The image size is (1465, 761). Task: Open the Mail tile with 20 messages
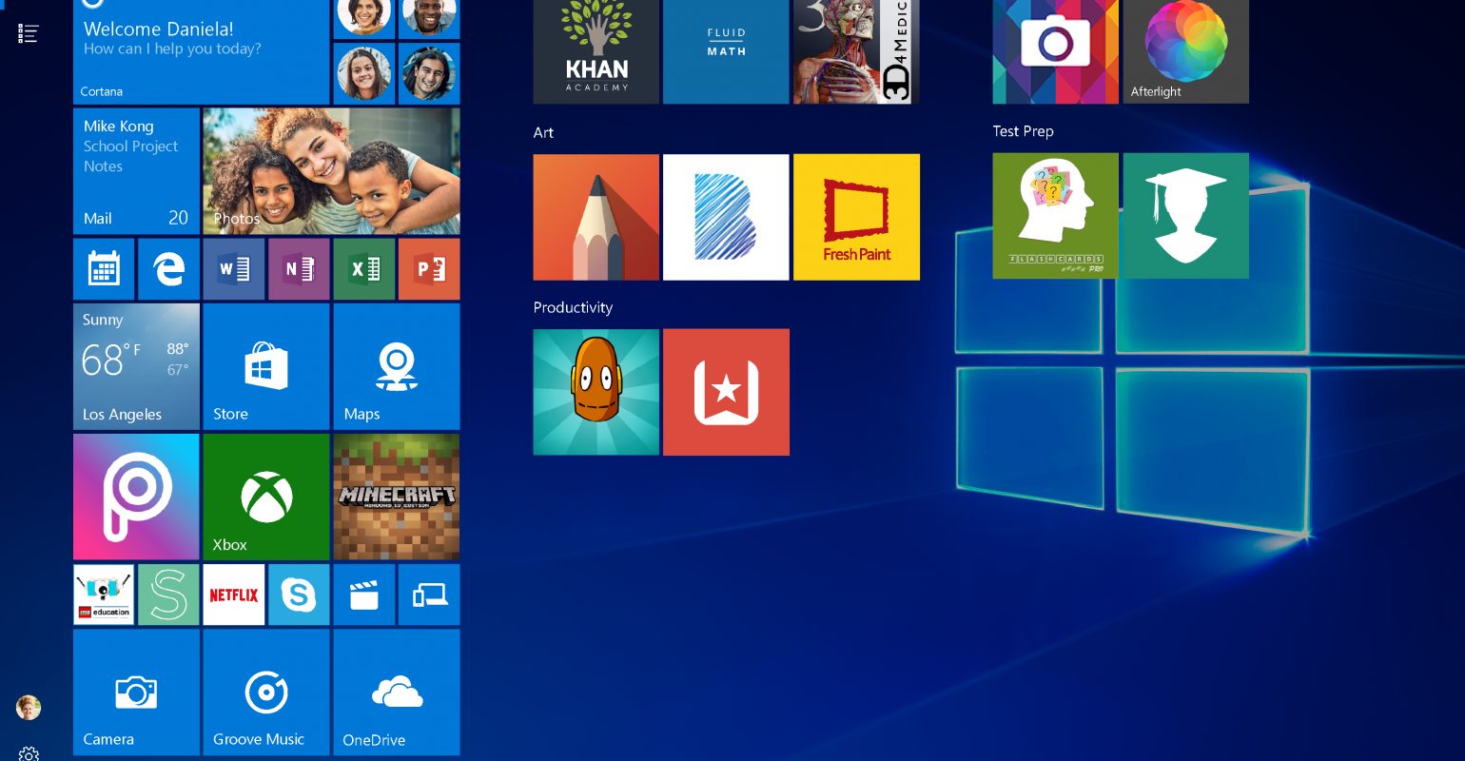136,171
